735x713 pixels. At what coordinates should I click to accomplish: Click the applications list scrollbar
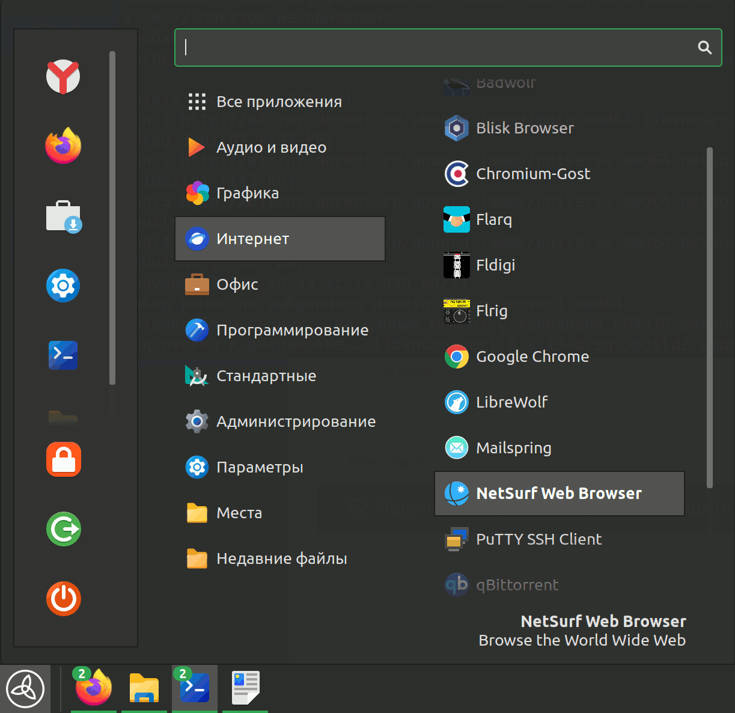pyautogui.click(x=710, y=317)
